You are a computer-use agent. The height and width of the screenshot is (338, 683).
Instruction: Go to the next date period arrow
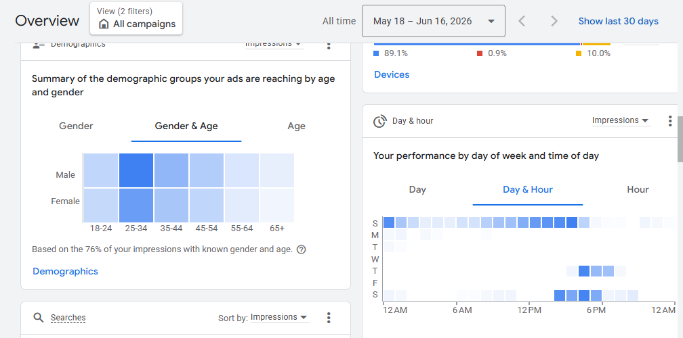coord(554,21)
